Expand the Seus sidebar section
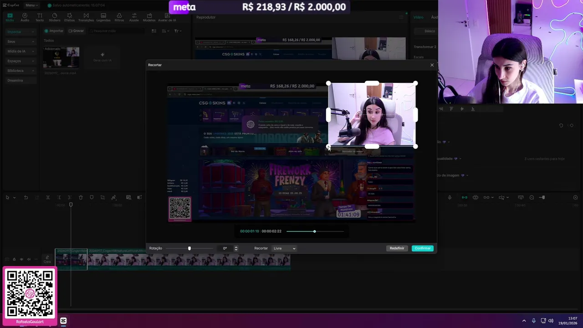 20,41
